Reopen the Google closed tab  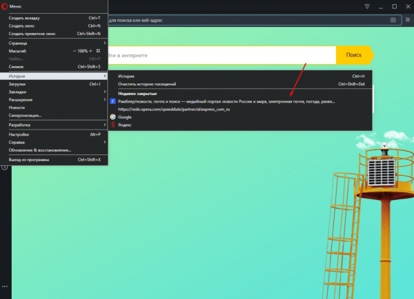(240, 117)
